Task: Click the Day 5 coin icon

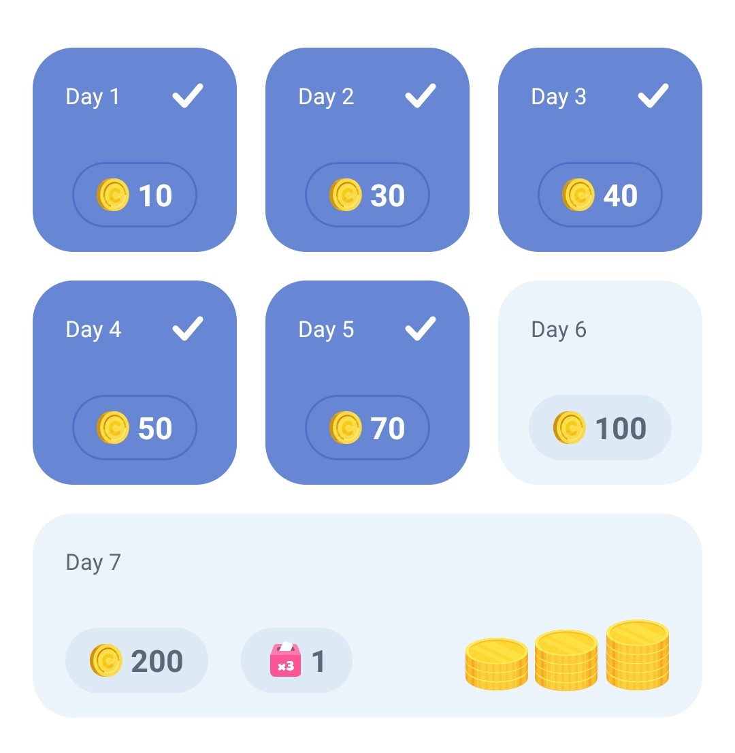Action: [x=346, y=428]
